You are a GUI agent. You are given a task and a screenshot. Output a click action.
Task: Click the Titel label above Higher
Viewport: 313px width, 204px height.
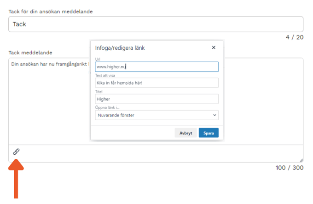[99, 91]
